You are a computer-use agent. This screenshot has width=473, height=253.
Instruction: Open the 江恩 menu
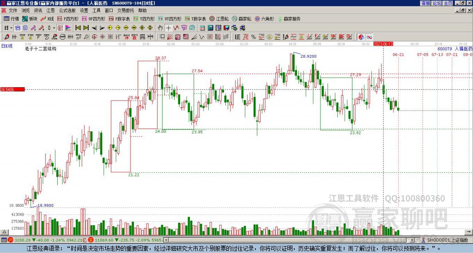coord(50,11)
